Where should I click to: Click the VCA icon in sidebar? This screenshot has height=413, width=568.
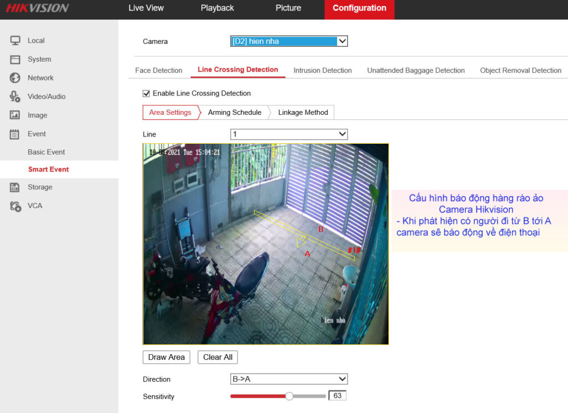[x=16, y=206]
